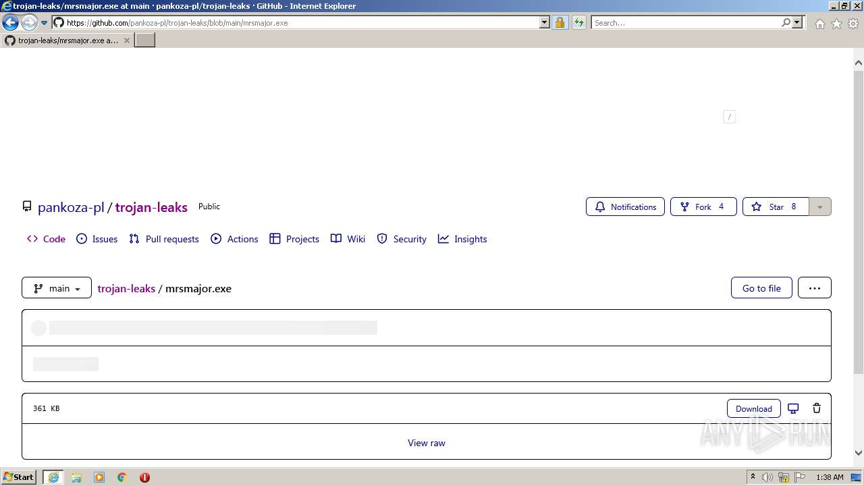Go forward with the browser Forward arrow
864x486 pixels.
(x=29, y=22)
